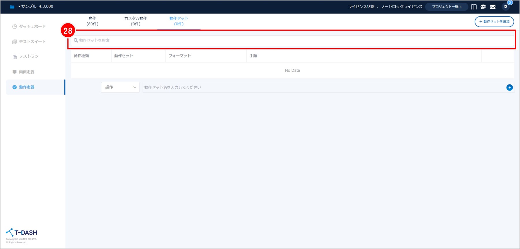Go to テストスイート in the sidebar

pos(32,42)
